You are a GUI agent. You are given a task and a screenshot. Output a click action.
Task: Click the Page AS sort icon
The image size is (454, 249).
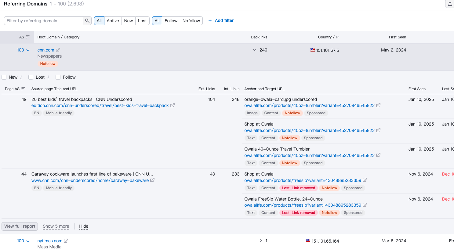(x=23, y=89)
